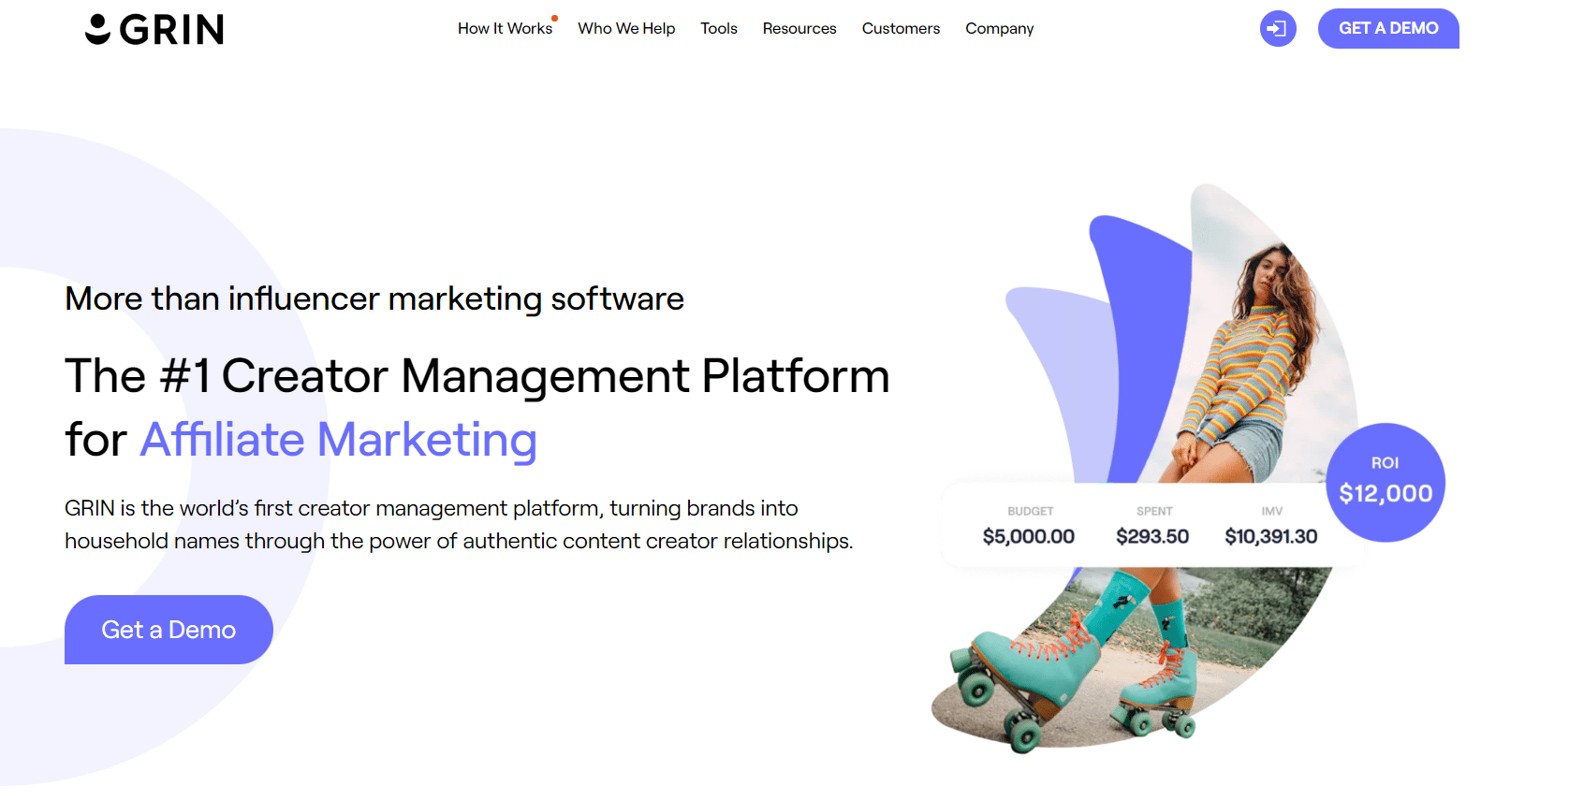Click the Get a Demo hero button

coord(169,630)
